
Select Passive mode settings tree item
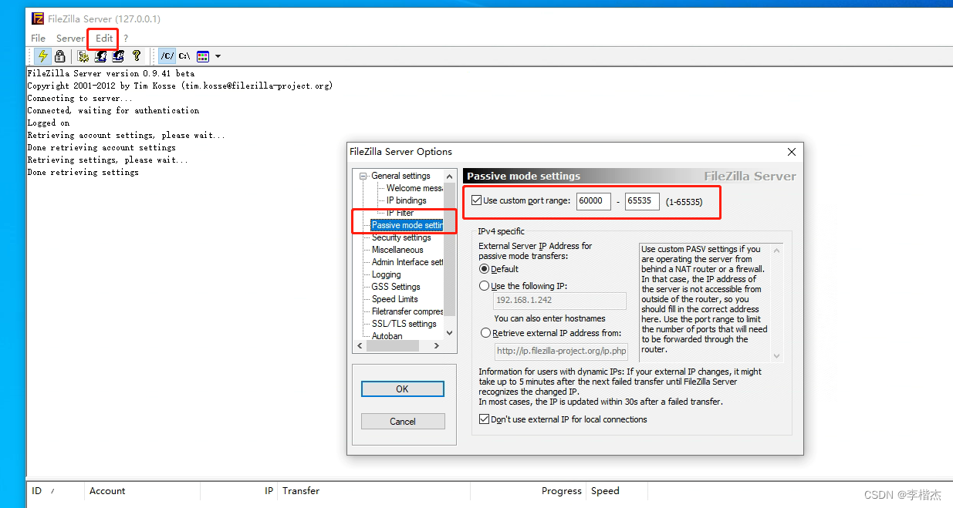point(407,225)
